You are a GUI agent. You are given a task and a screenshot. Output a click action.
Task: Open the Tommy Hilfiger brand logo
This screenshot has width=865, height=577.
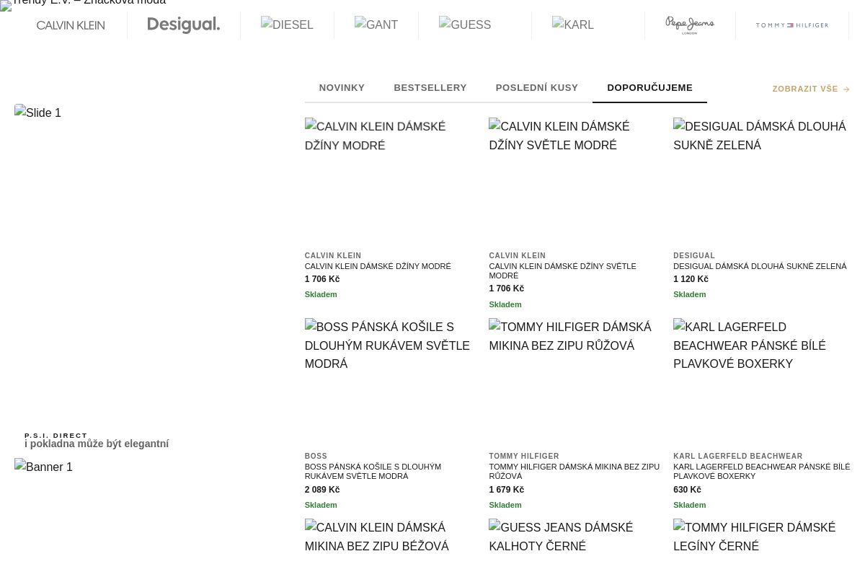(792, 25)
